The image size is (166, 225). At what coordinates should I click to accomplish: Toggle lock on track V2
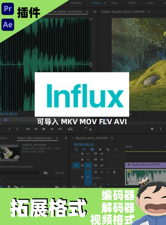82,159
